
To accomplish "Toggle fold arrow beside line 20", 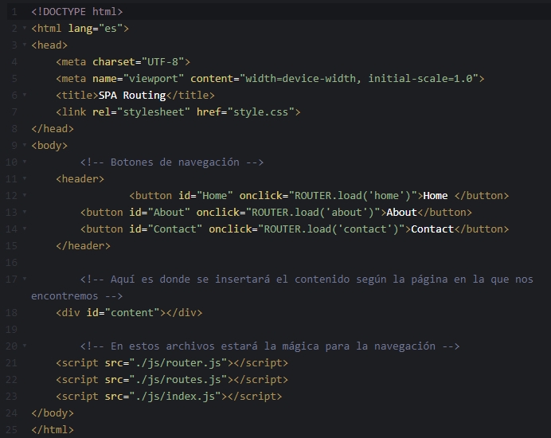I will pyautogui.click(x=25, y=346).
